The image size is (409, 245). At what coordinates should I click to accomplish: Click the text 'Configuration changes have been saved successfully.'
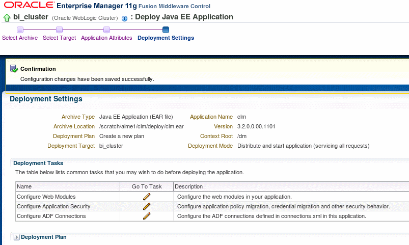(x=88, y=79)
